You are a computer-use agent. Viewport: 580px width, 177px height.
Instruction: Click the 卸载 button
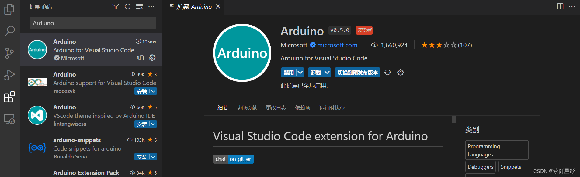316,72
